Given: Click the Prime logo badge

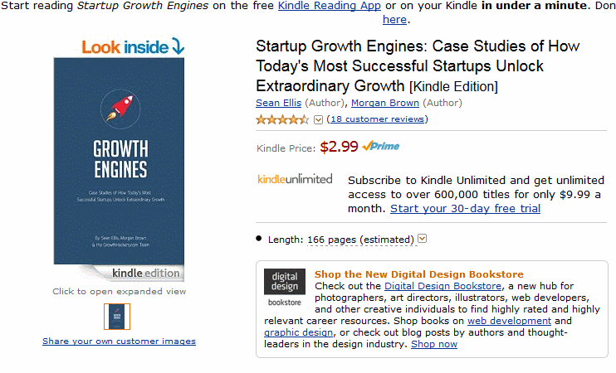Looking at the screenshot, I should 381,147.
